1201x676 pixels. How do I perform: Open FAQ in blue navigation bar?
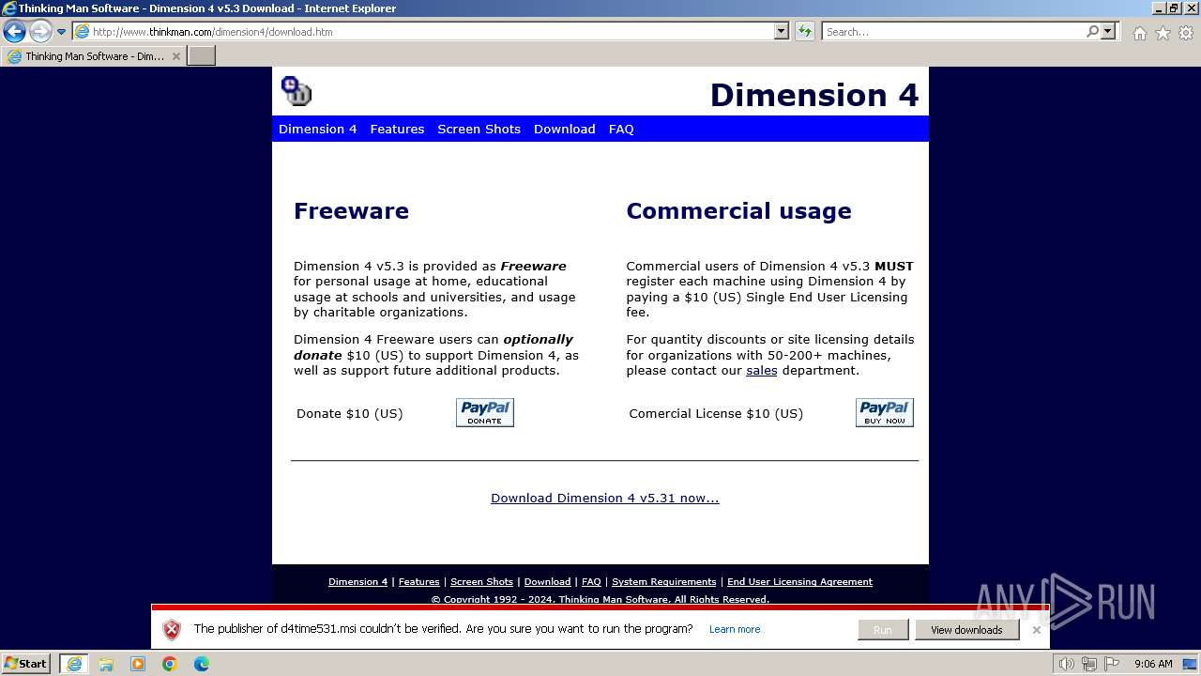621,129
